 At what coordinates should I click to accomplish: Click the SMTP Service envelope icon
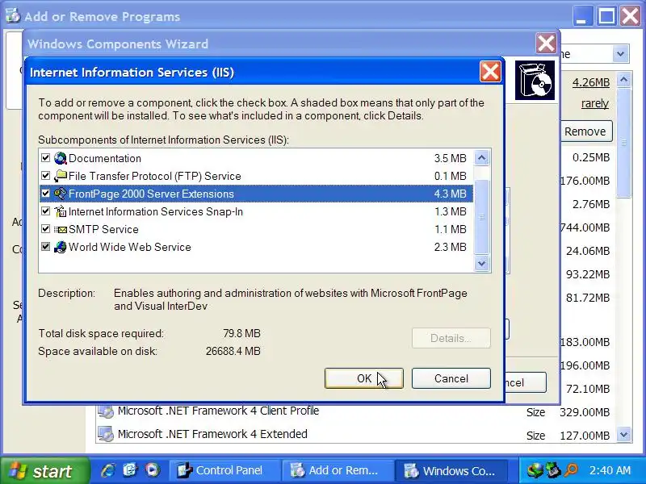pos(60,229)
